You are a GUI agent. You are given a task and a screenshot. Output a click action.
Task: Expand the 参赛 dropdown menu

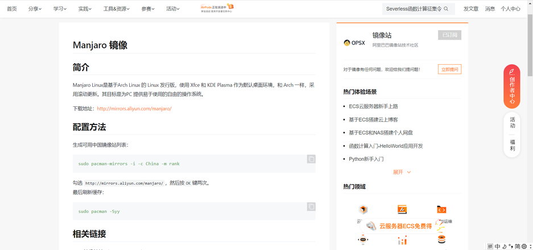[148, 9]
